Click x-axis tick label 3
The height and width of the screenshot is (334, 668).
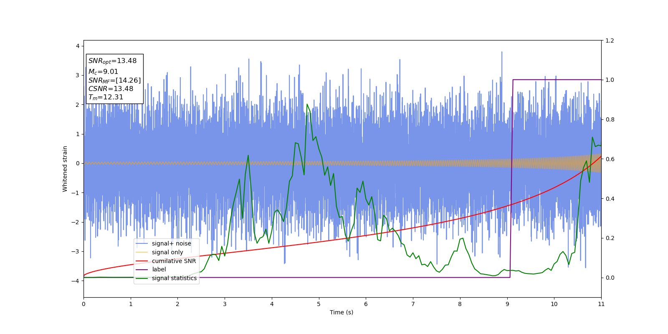point(225,304)
